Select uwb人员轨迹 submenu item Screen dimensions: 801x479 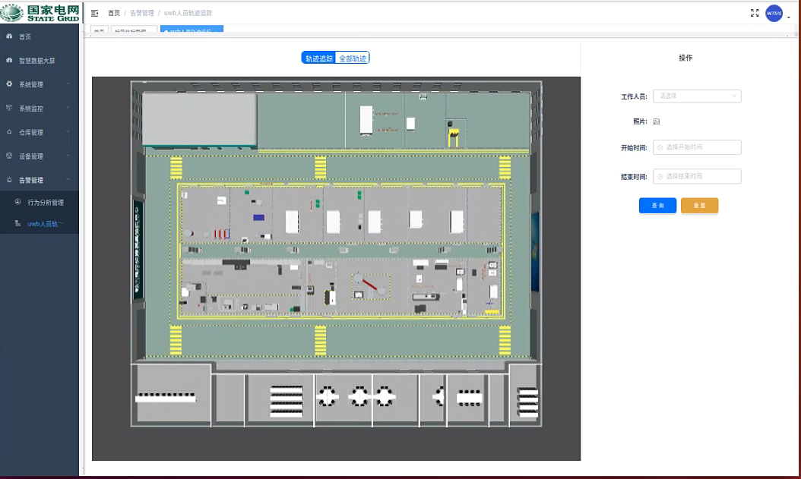[x=46, y=224]
